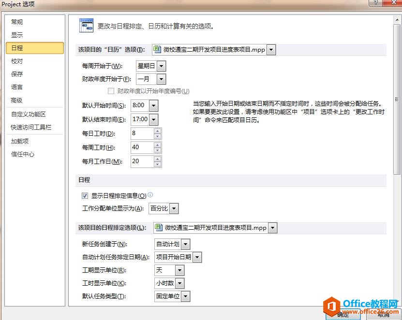Click the scrollbar up arrow
402x320 pixels.
(397, 20)
